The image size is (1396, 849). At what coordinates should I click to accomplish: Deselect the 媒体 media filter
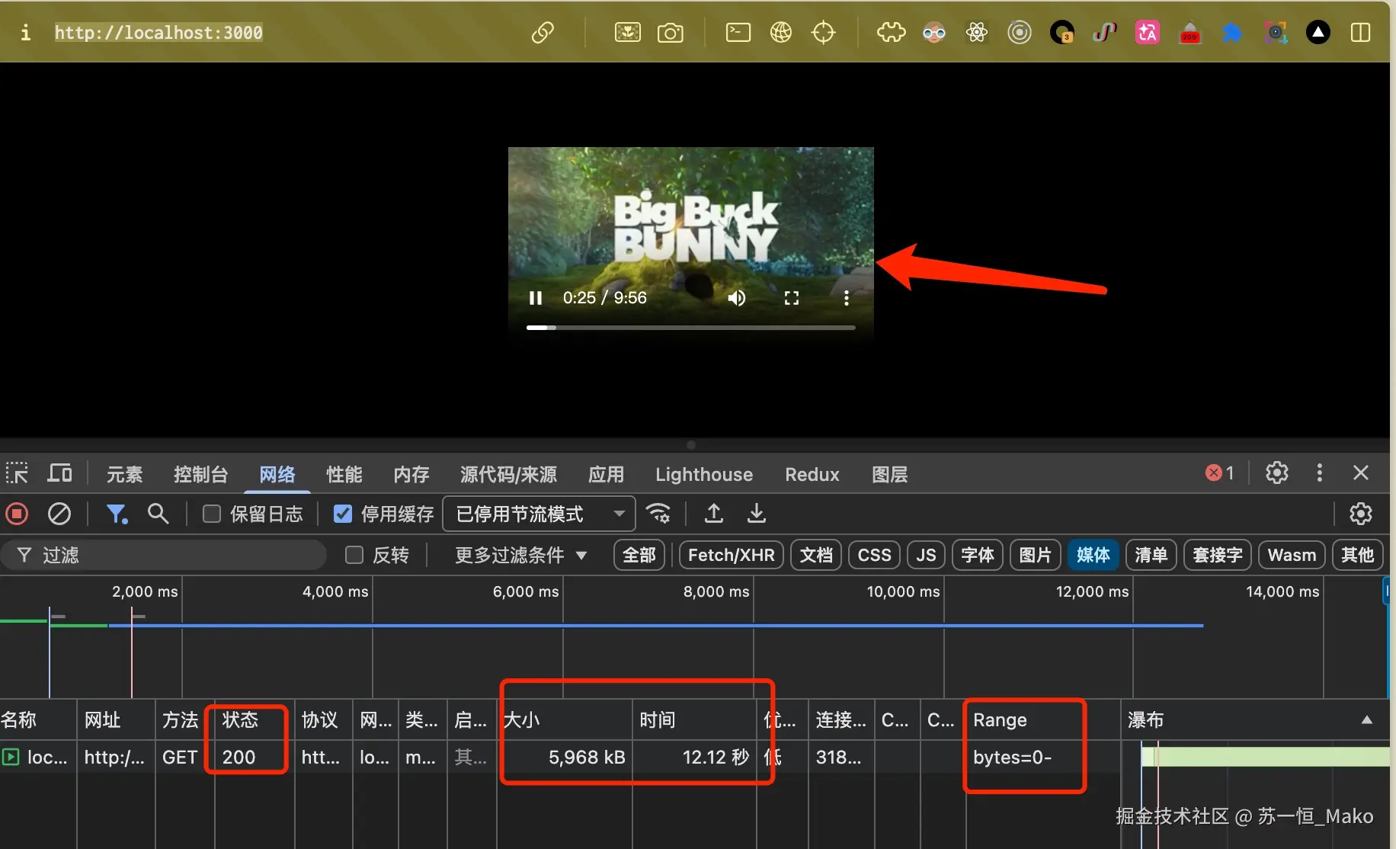coord(1093,555)
